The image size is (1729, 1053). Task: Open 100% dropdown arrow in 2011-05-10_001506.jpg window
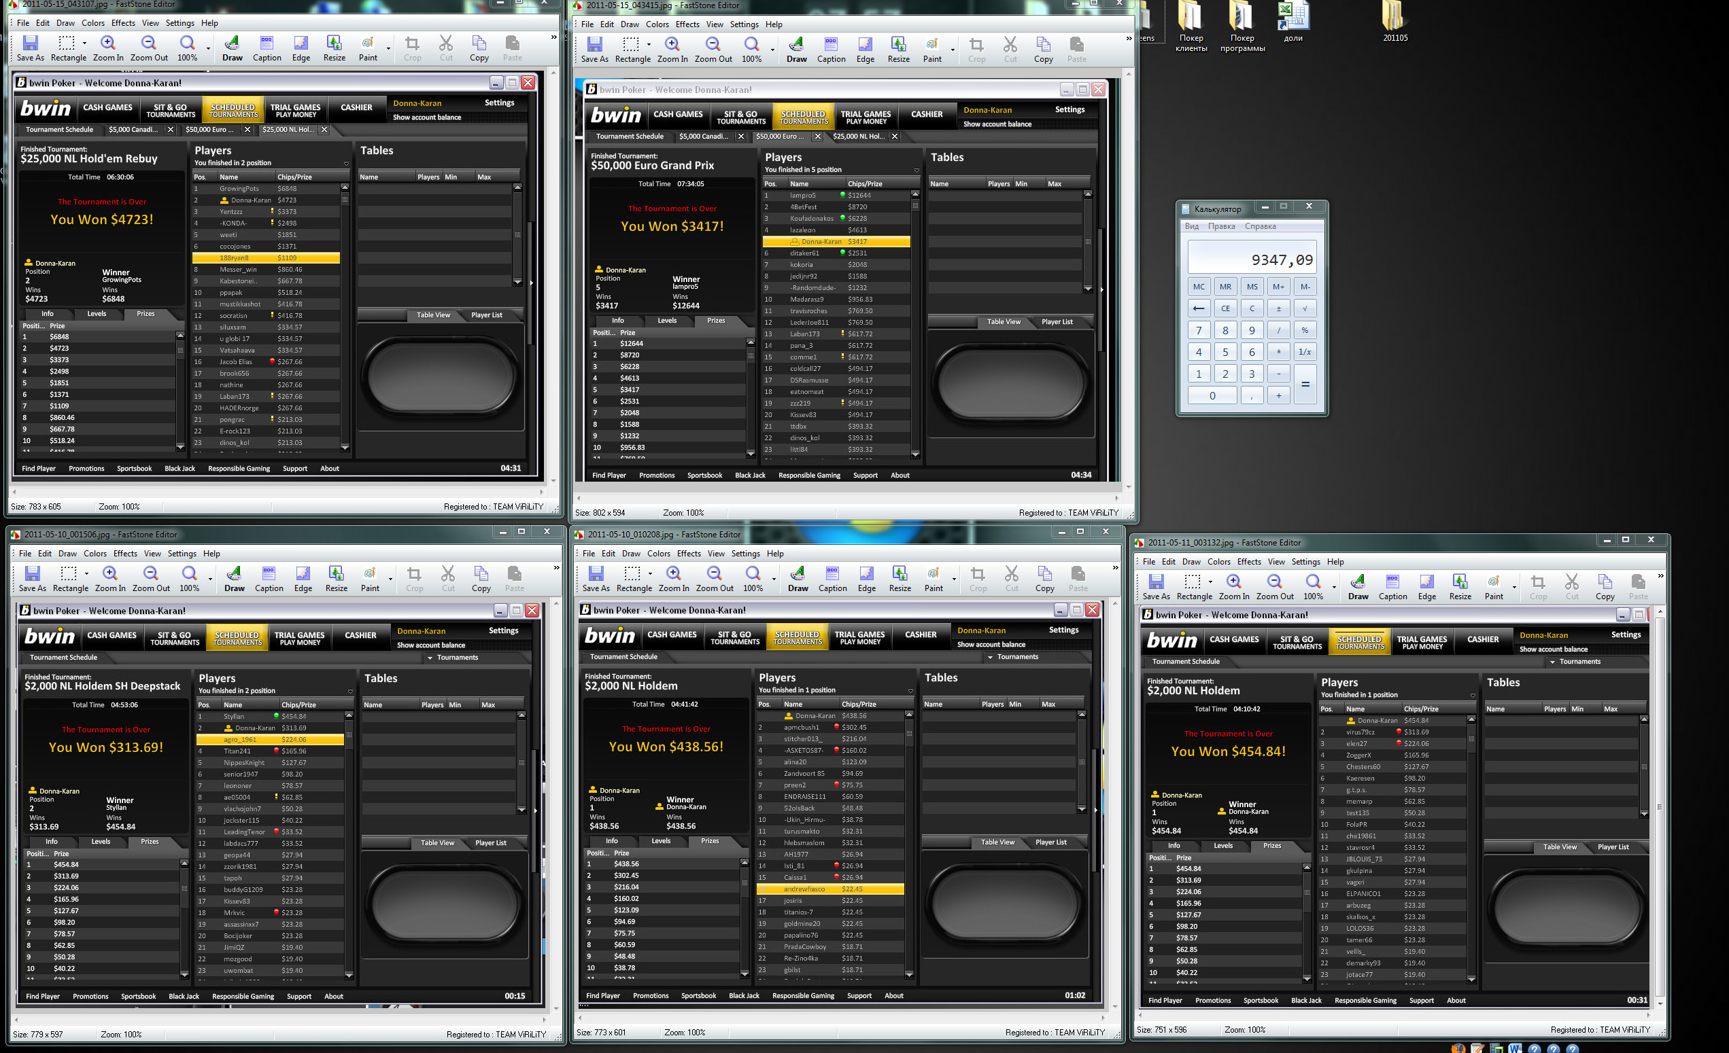click(x=211, y=579)
